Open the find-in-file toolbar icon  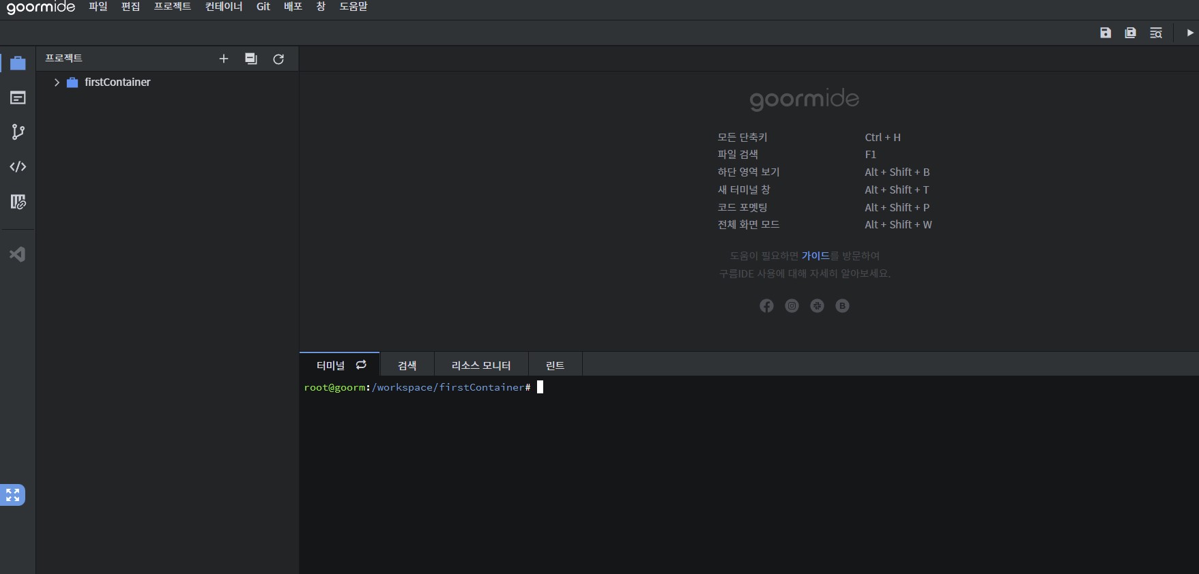pos(1156,33)
